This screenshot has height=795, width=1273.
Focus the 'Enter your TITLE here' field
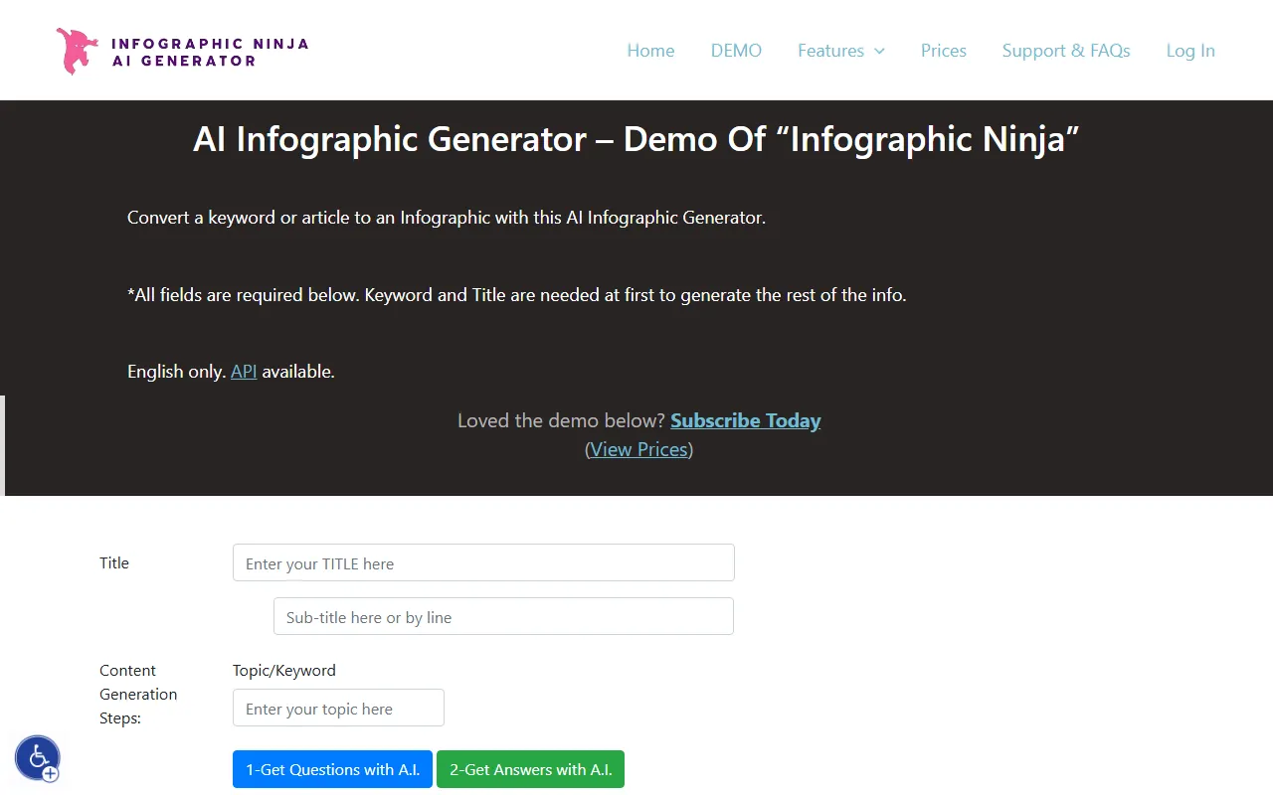[x=483, y=562]
